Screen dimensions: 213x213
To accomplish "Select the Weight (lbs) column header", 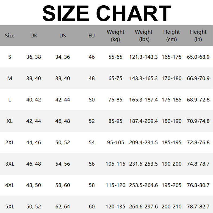I will click(x=144, y=35).
